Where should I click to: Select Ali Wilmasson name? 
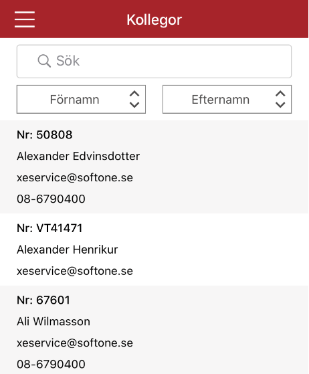coord(54,322)
